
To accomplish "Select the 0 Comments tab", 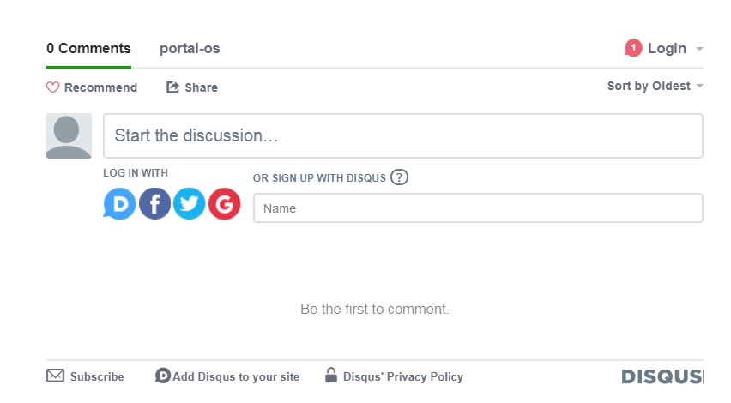I will (x=88, y=49).
